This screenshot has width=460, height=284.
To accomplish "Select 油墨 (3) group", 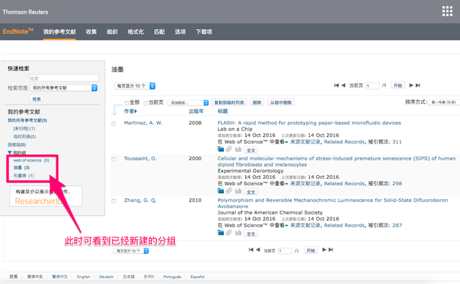I will point(21,168).
